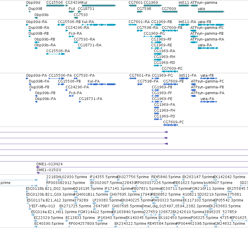
Task: Click the DME1-013N24 clone label
Action: 50,164
